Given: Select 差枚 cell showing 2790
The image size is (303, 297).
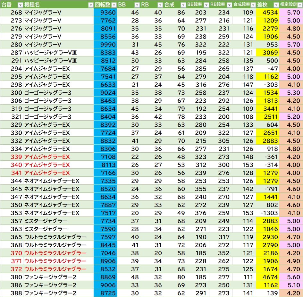Looking at the screenshot, I should coord(267,245).
